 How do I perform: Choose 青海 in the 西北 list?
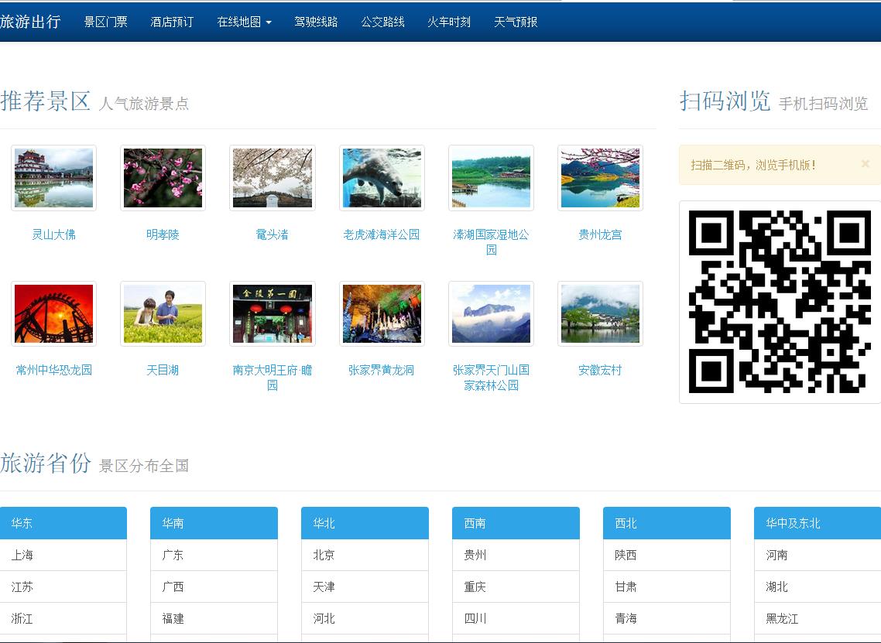pyautogui.click(x=667, y=619)
